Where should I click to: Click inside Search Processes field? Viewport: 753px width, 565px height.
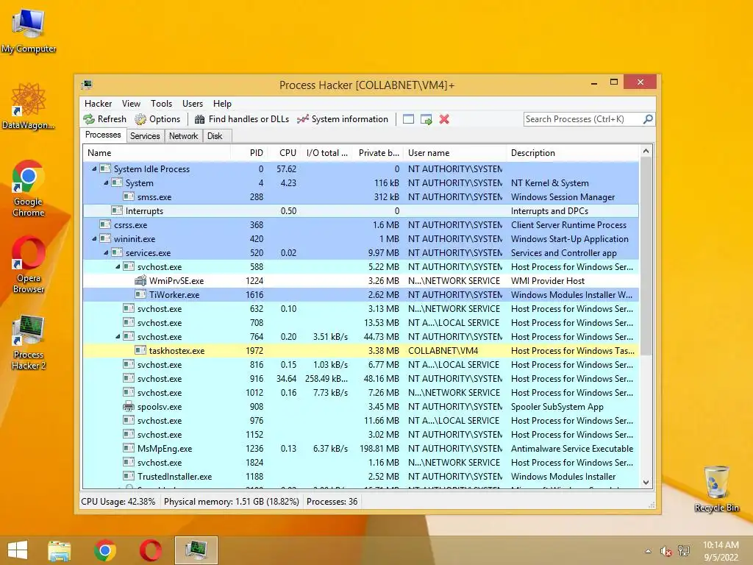pos(583,119)
